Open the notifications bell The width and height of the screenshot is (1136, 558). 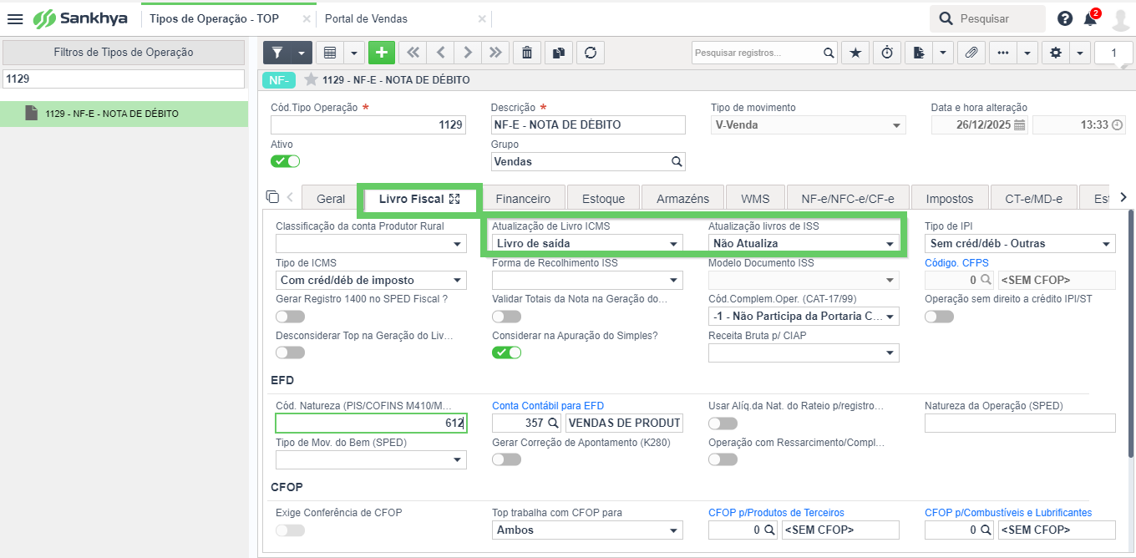[1090, 18]
